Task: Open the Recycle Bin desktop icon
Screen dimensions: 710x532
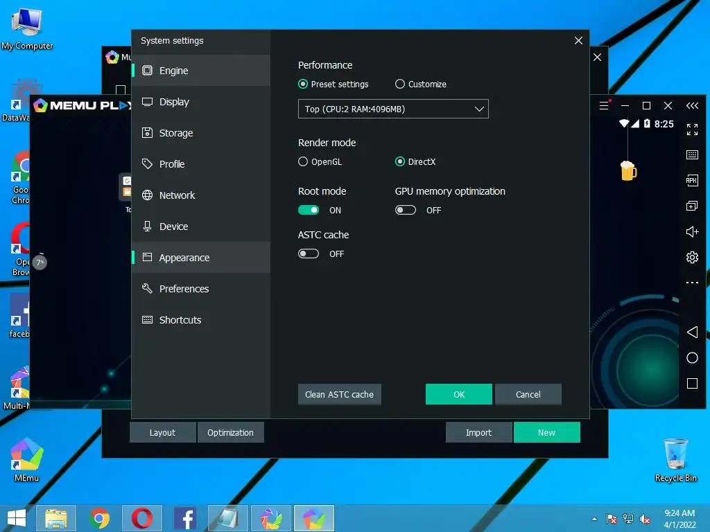Action: coord(675,460)
